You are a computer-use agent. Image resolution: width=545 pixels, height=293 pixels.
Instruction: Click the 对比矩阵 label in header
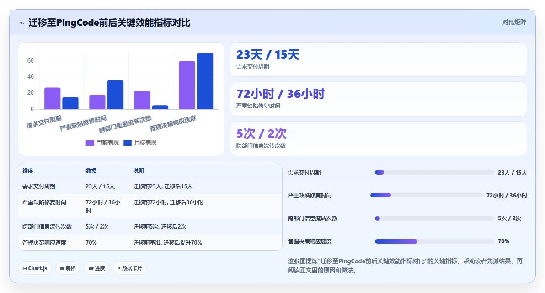[514, 22]
